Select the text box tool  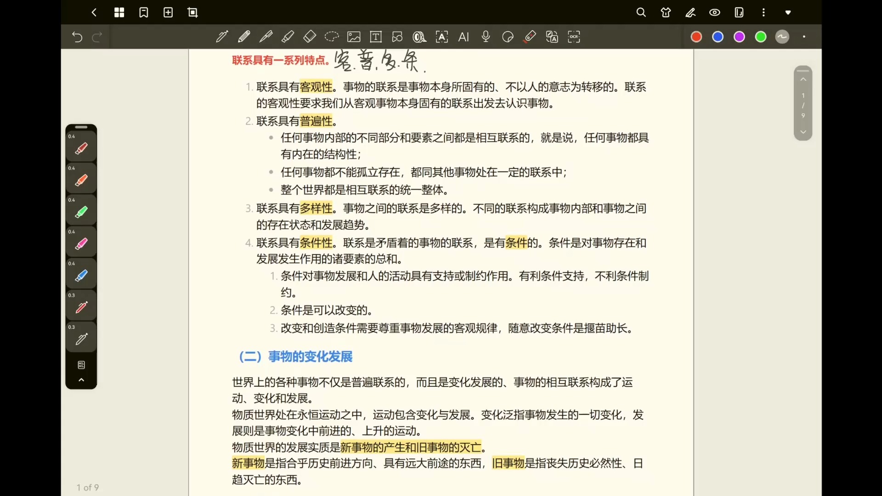coord(376,37)
